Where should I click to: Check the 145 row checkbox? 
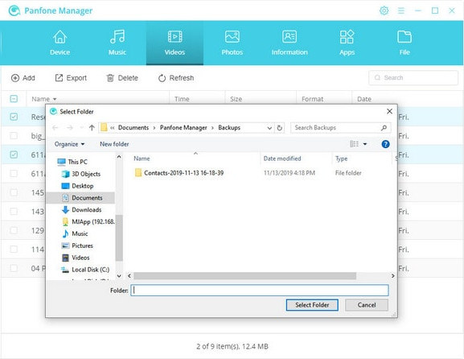coord(14,192)
